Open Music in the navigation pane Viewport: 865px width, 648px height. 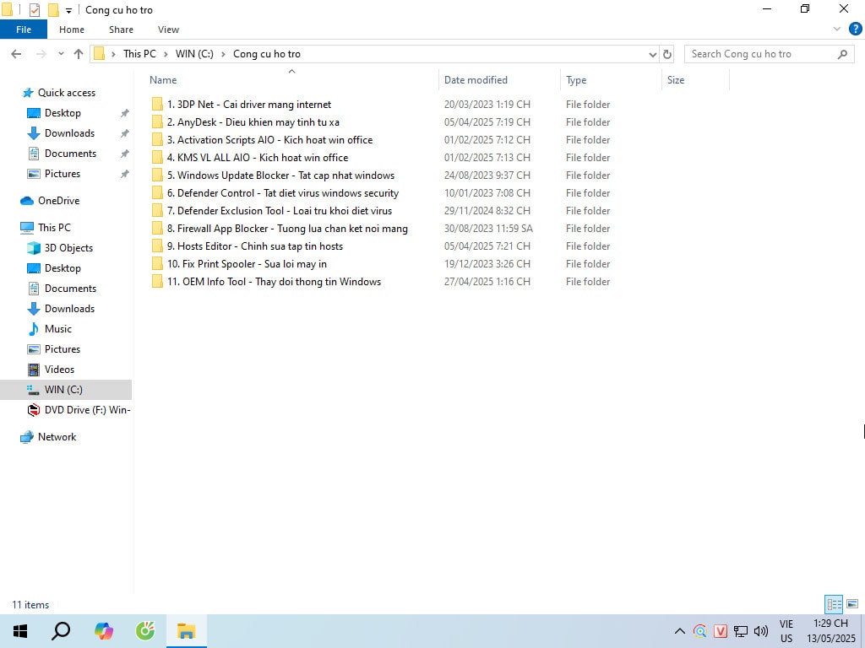point(58,329)
